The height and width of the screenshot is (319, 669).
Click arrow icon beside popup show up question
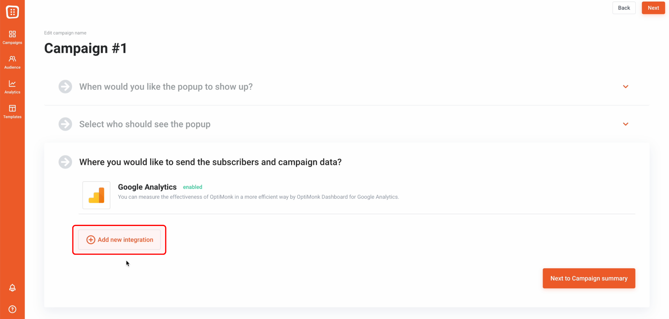(65, 86)
